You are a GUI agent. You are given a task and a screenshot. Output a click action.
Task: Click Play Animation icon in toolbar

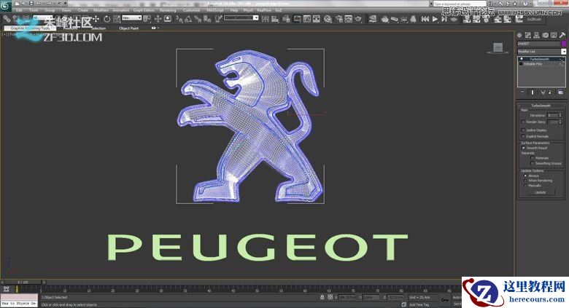click(435, 19)
